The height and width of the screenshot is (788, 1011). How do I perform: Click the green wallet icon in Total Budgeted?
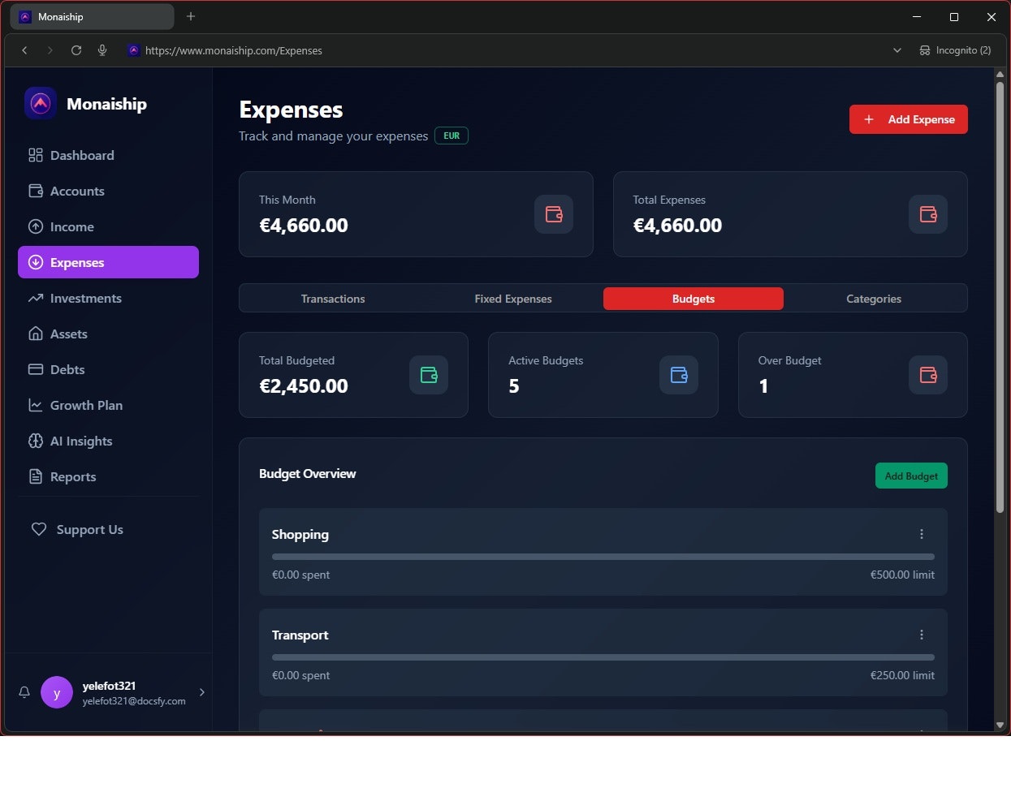pyautogui.click(x=429, y=375)
